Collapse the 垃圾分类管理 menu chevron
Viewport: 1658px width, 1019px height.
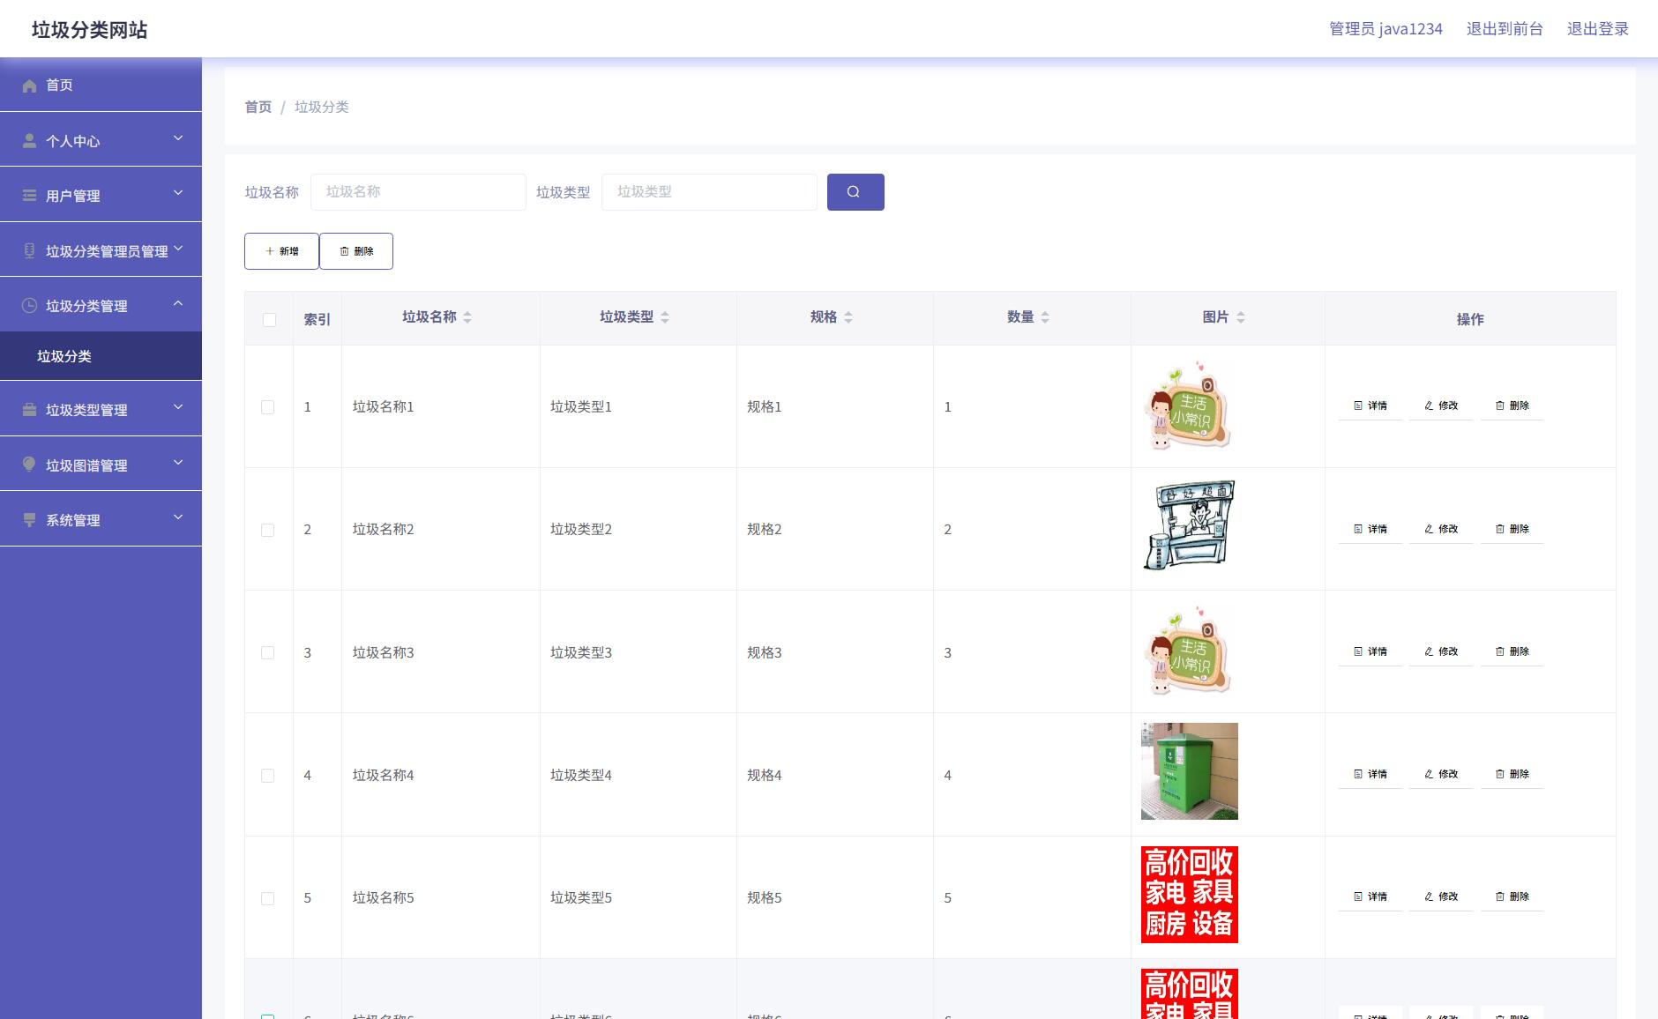178,303
